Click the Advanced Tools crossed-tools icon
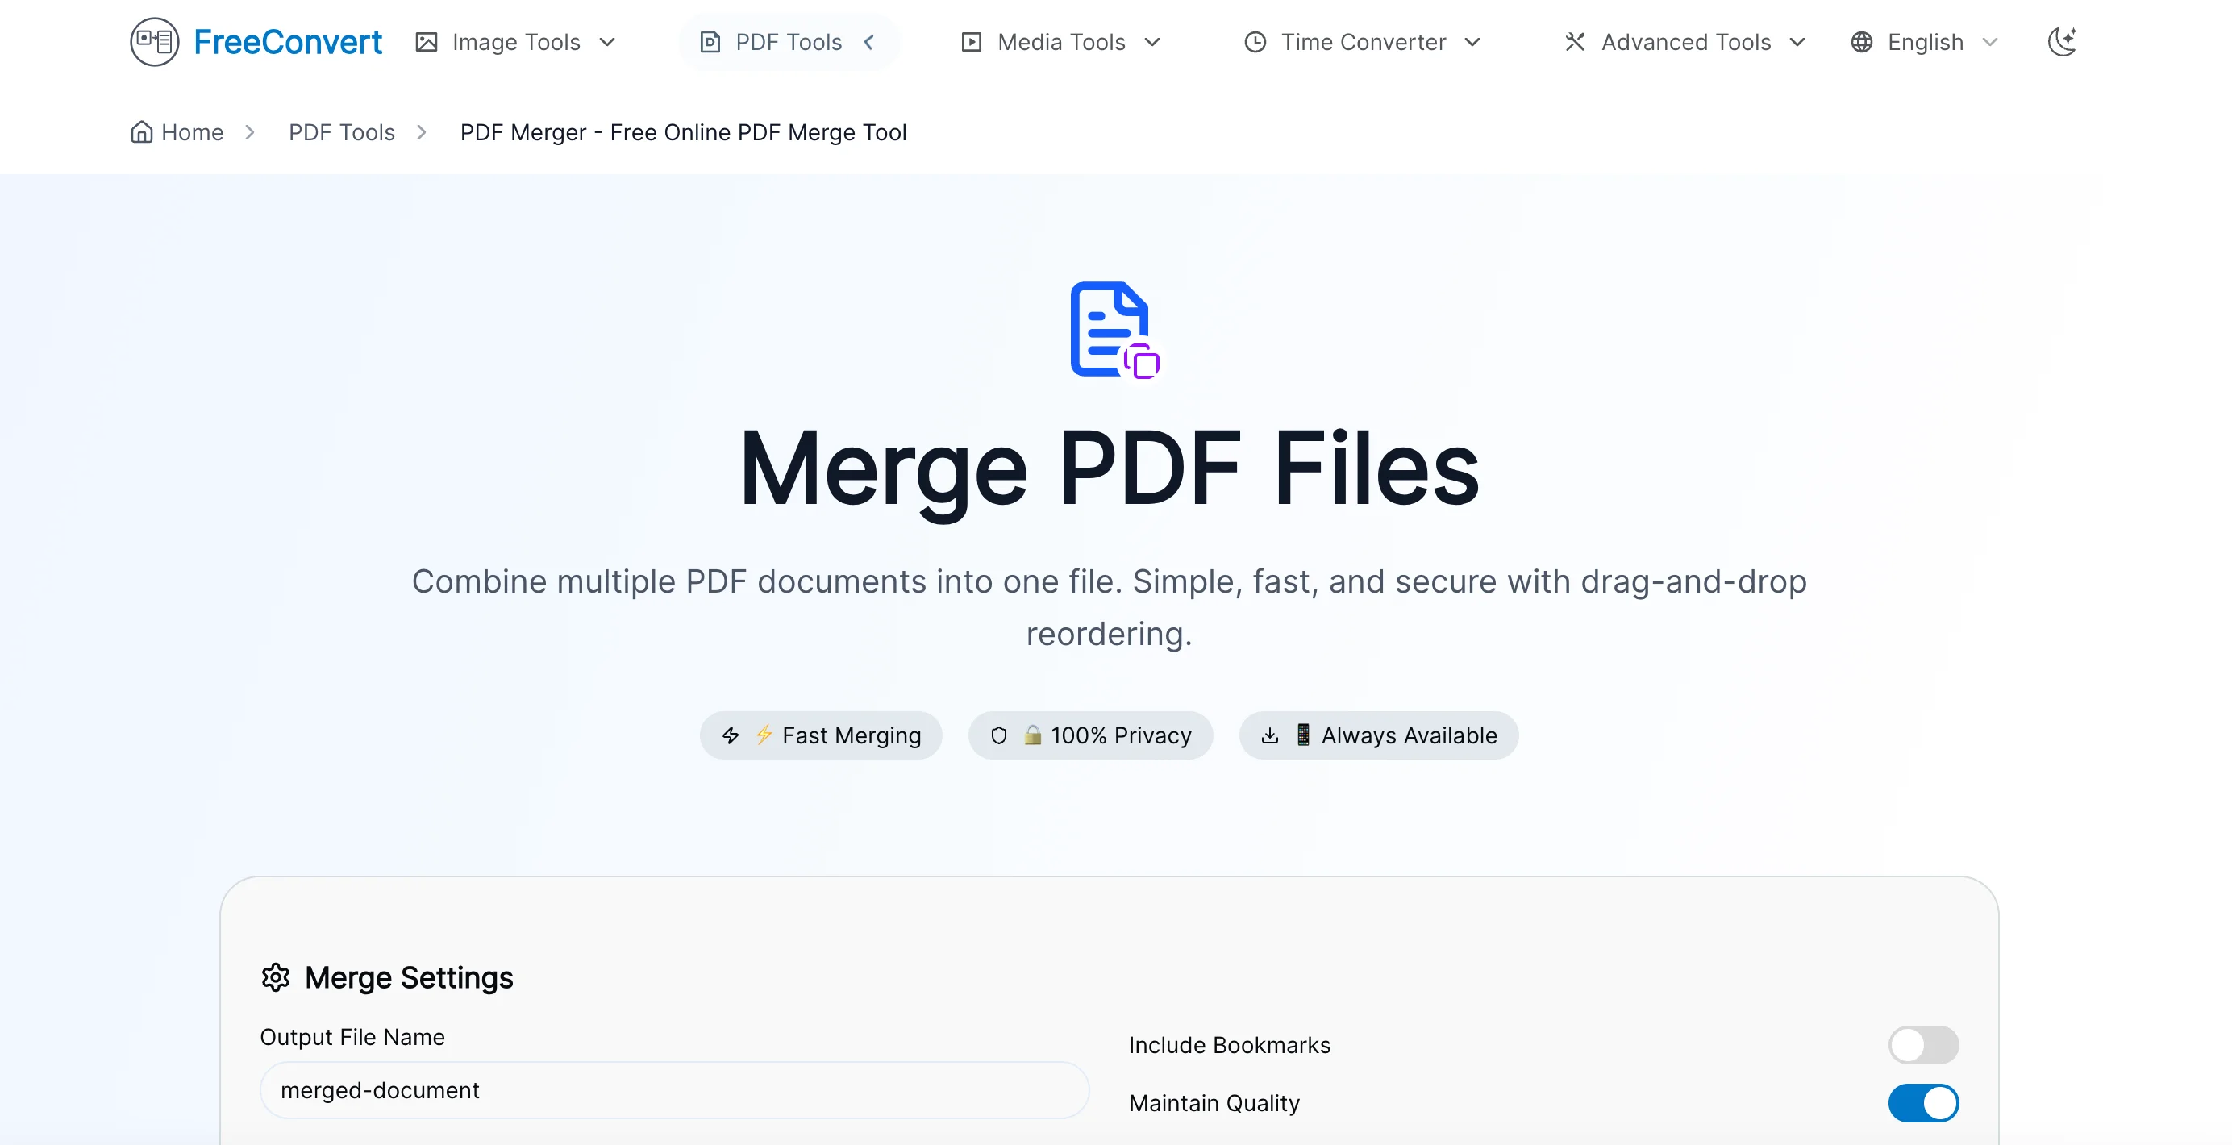Image resolution: width=2232 pixels, height=1145 pixels. tap(1574, 40)
